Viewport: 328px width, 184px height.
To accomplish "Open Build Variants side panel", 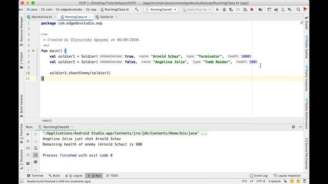I will [22, 106].
